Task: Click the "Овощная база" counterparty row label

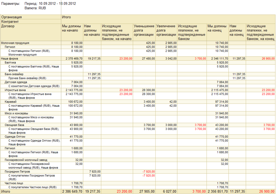Action: (14, 125)
